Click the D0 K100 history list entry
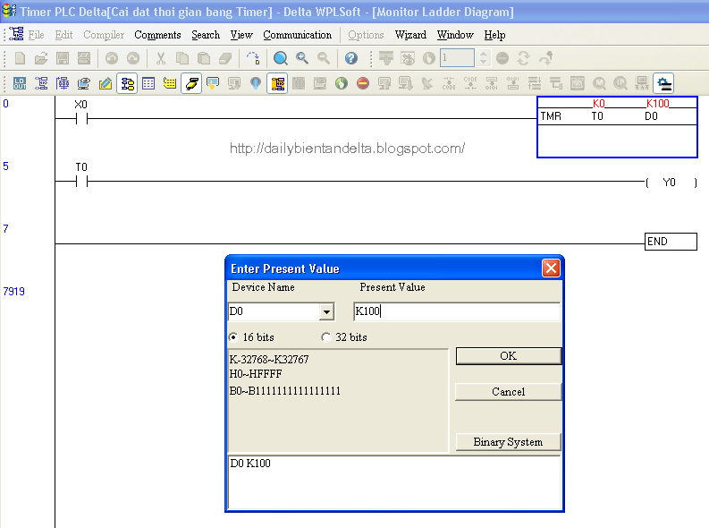This screenshot has height=528, width=709. (x=250, y=464)
